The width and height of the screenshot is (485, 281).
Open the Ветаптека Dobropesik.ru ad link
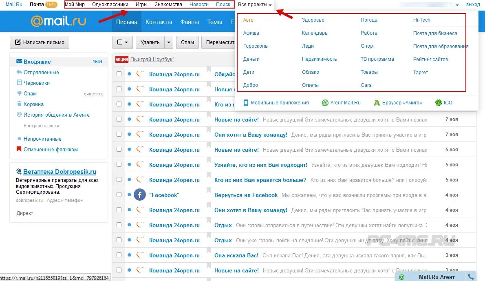click(60, 171)
